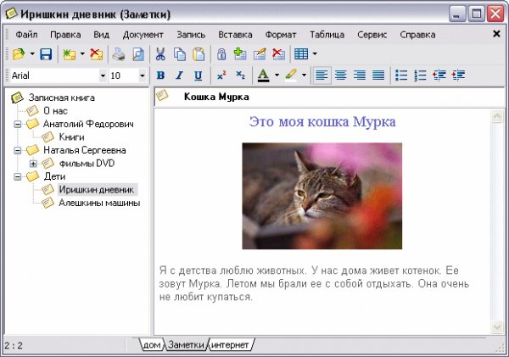The height and width of the screenshot is (357, 509).
Task: Collapse the Анатолий Федорович tree node
Action: 18,124
